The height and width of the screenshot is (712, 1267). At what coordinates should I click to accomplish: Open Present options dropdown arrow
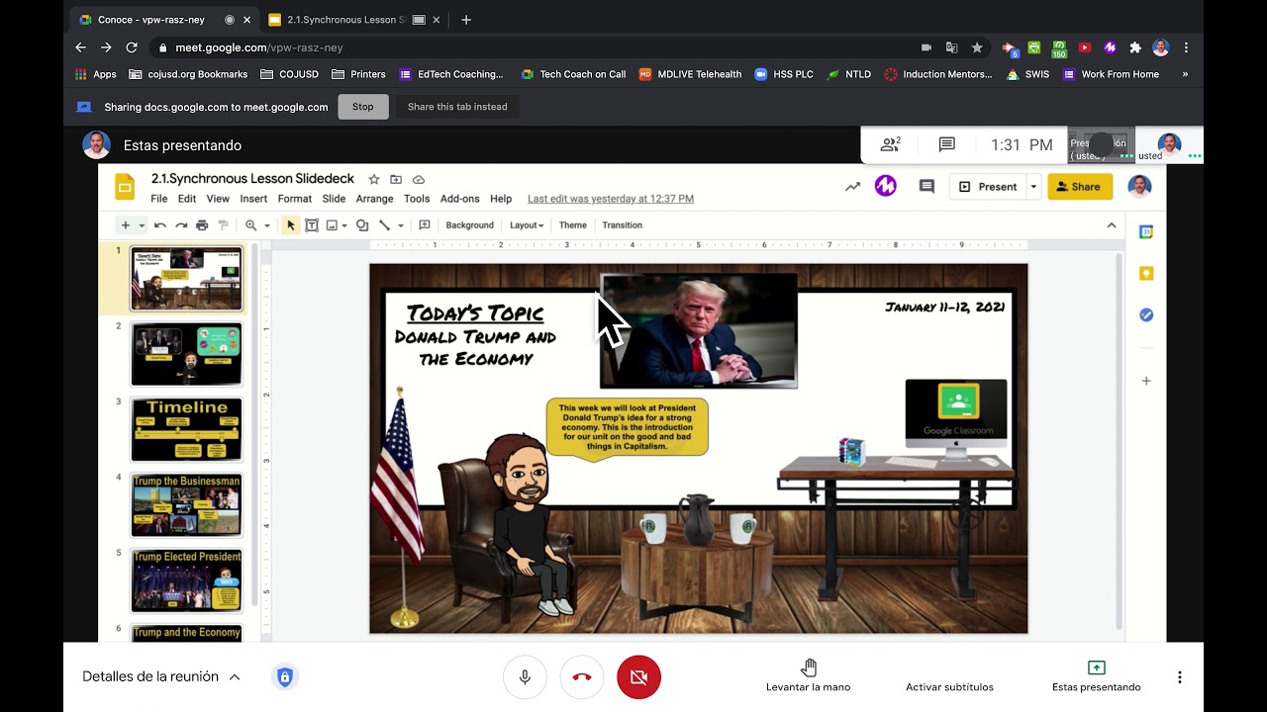pos(1033,186)
